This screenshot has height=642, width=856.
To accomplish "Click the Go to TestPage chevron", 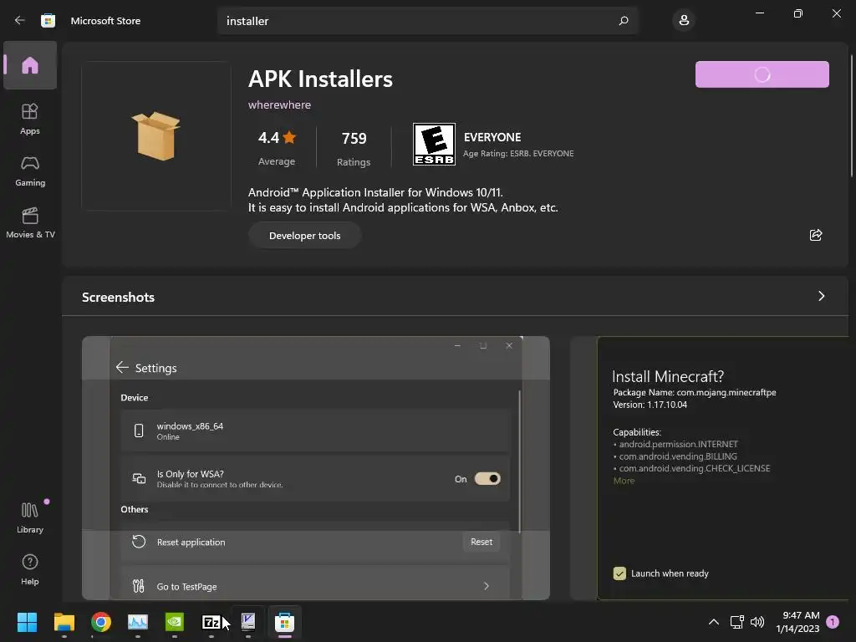I will [486, 586].
